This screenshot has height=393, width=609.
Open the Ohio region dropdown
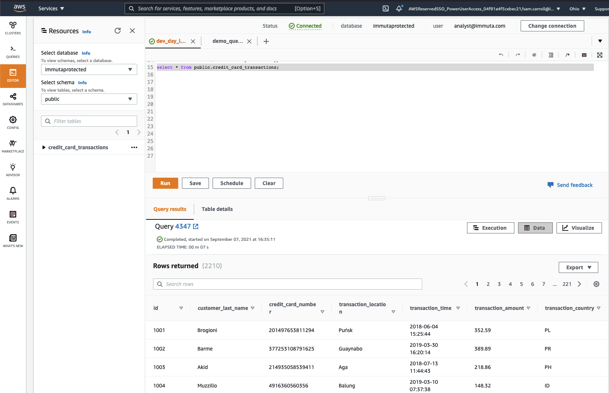click(578, 9)
